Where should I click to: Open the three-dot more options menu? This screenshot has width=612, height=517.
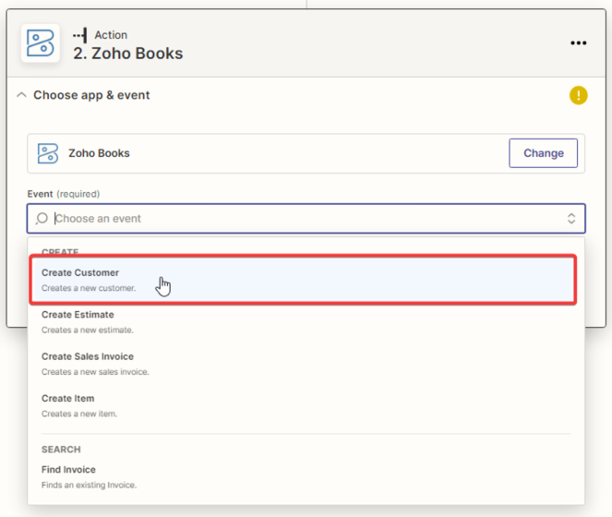[578, 43]
